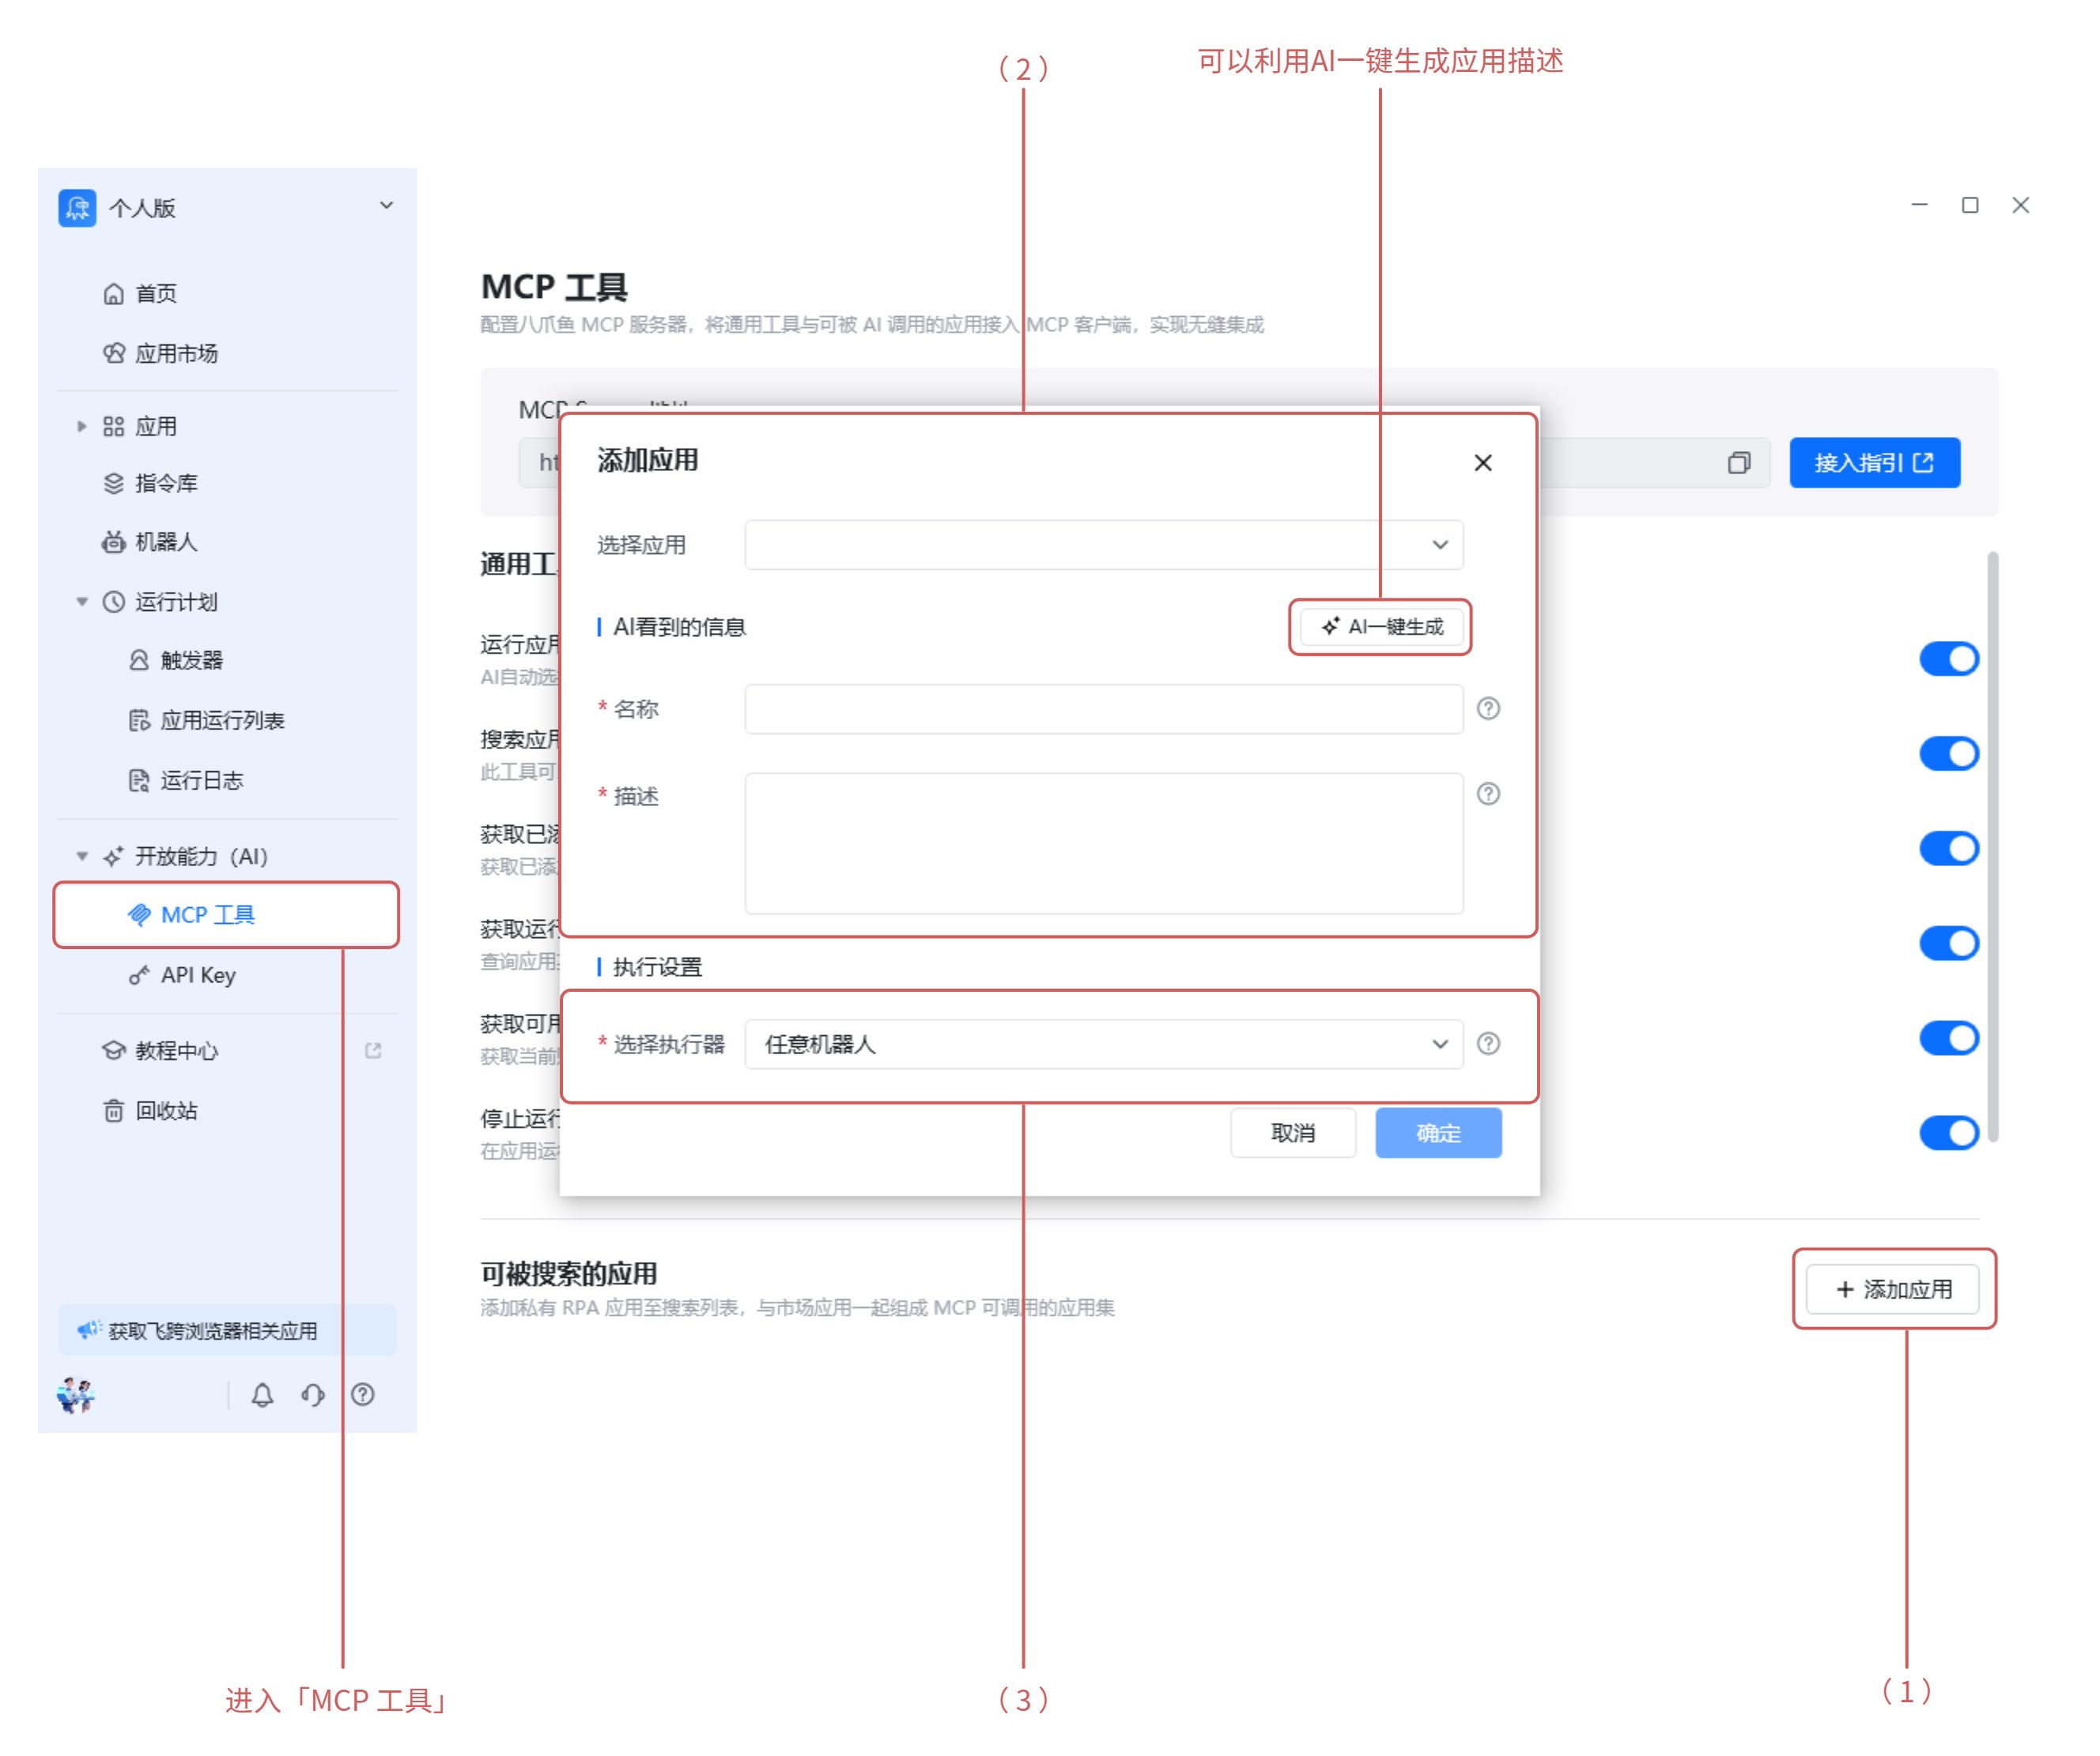Expand the 应用 tree arrow
The height and width of the screenshot is (1756, 2100).
[82, 427]
